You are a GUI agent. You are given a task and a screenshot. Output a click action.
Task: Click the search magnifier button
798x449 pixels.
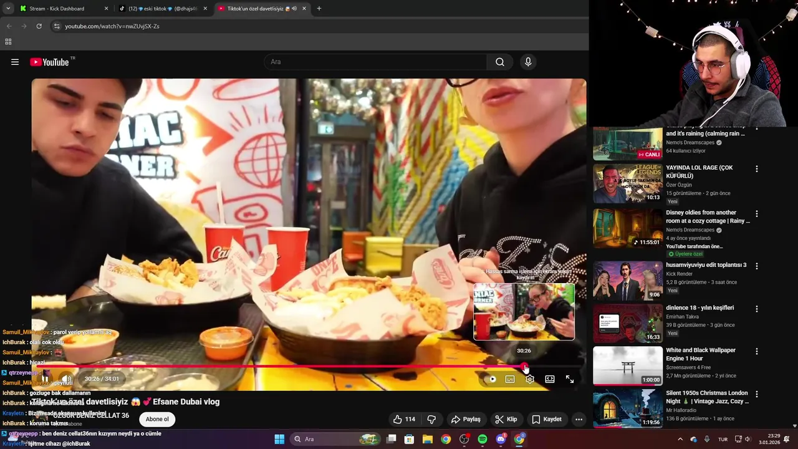point(500,62)
